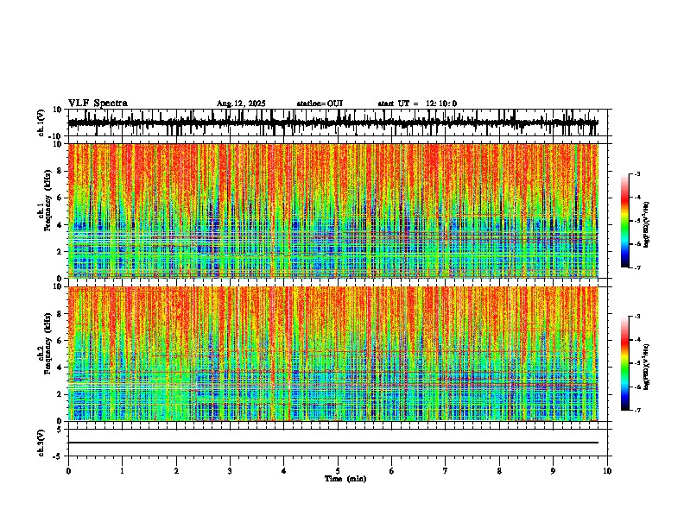Click the "2" kHz tick on ch.1 axis
The image size is (684, 528).
[x=60, y=251]
